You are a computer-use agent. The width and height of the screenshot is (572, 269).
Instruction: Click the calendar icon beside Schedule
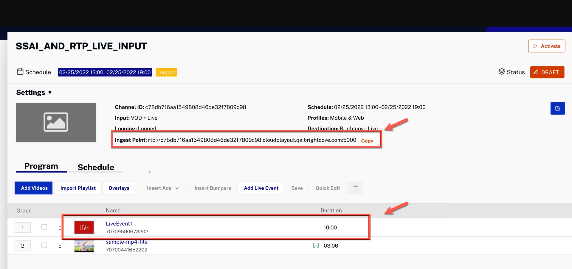click(x=20, y=72)
